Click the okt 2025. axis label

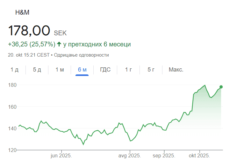(199, 156)
